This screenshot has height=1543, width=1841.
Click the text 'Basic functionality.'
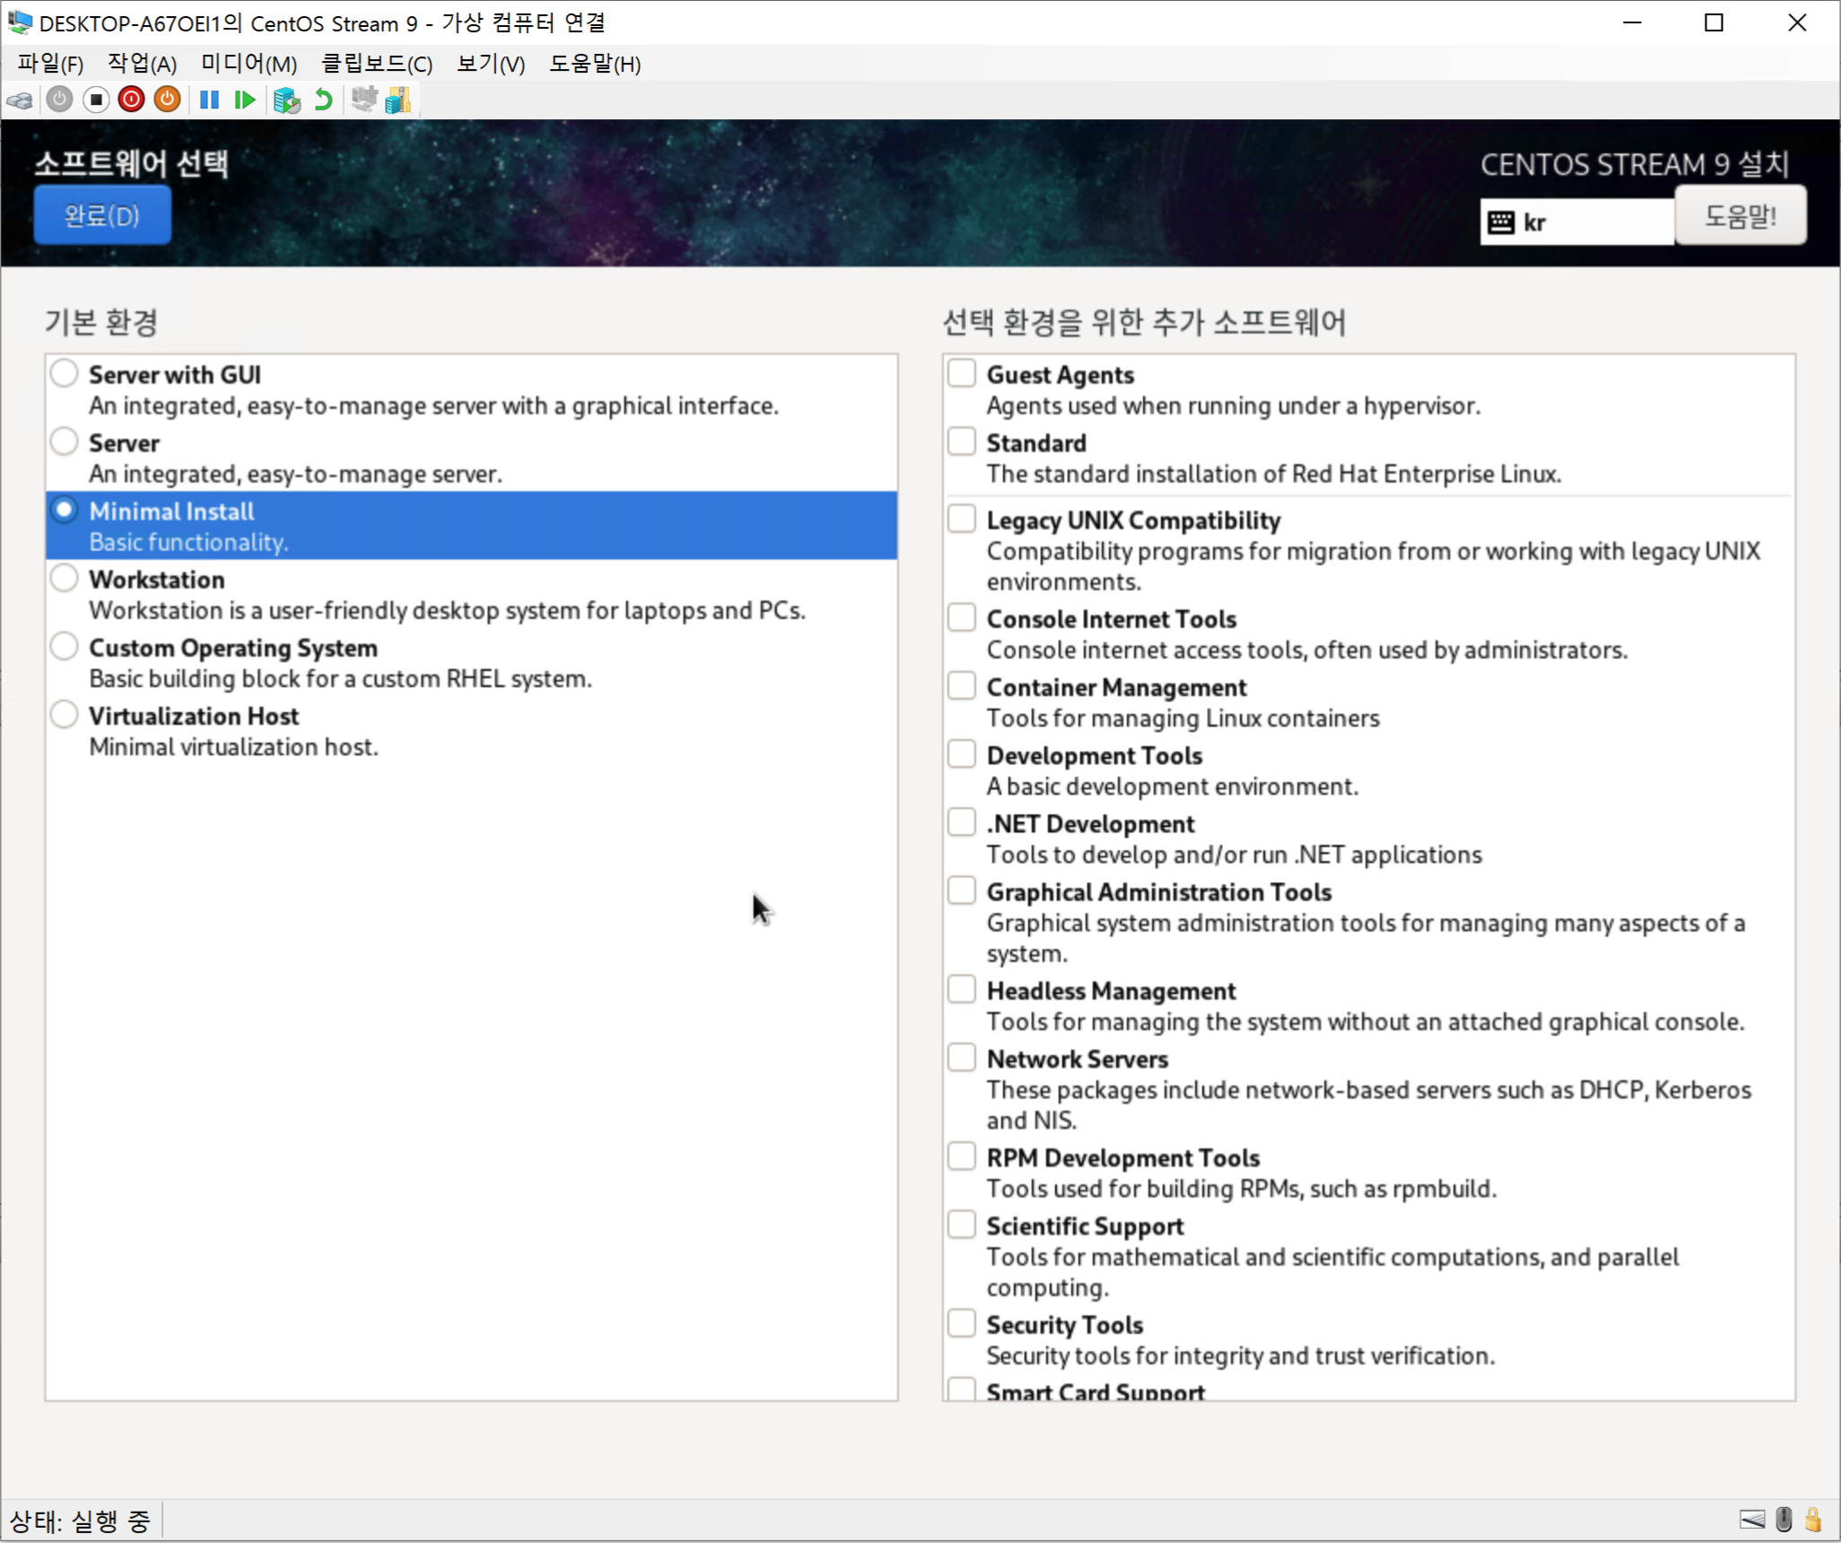(x=188, y=543)
